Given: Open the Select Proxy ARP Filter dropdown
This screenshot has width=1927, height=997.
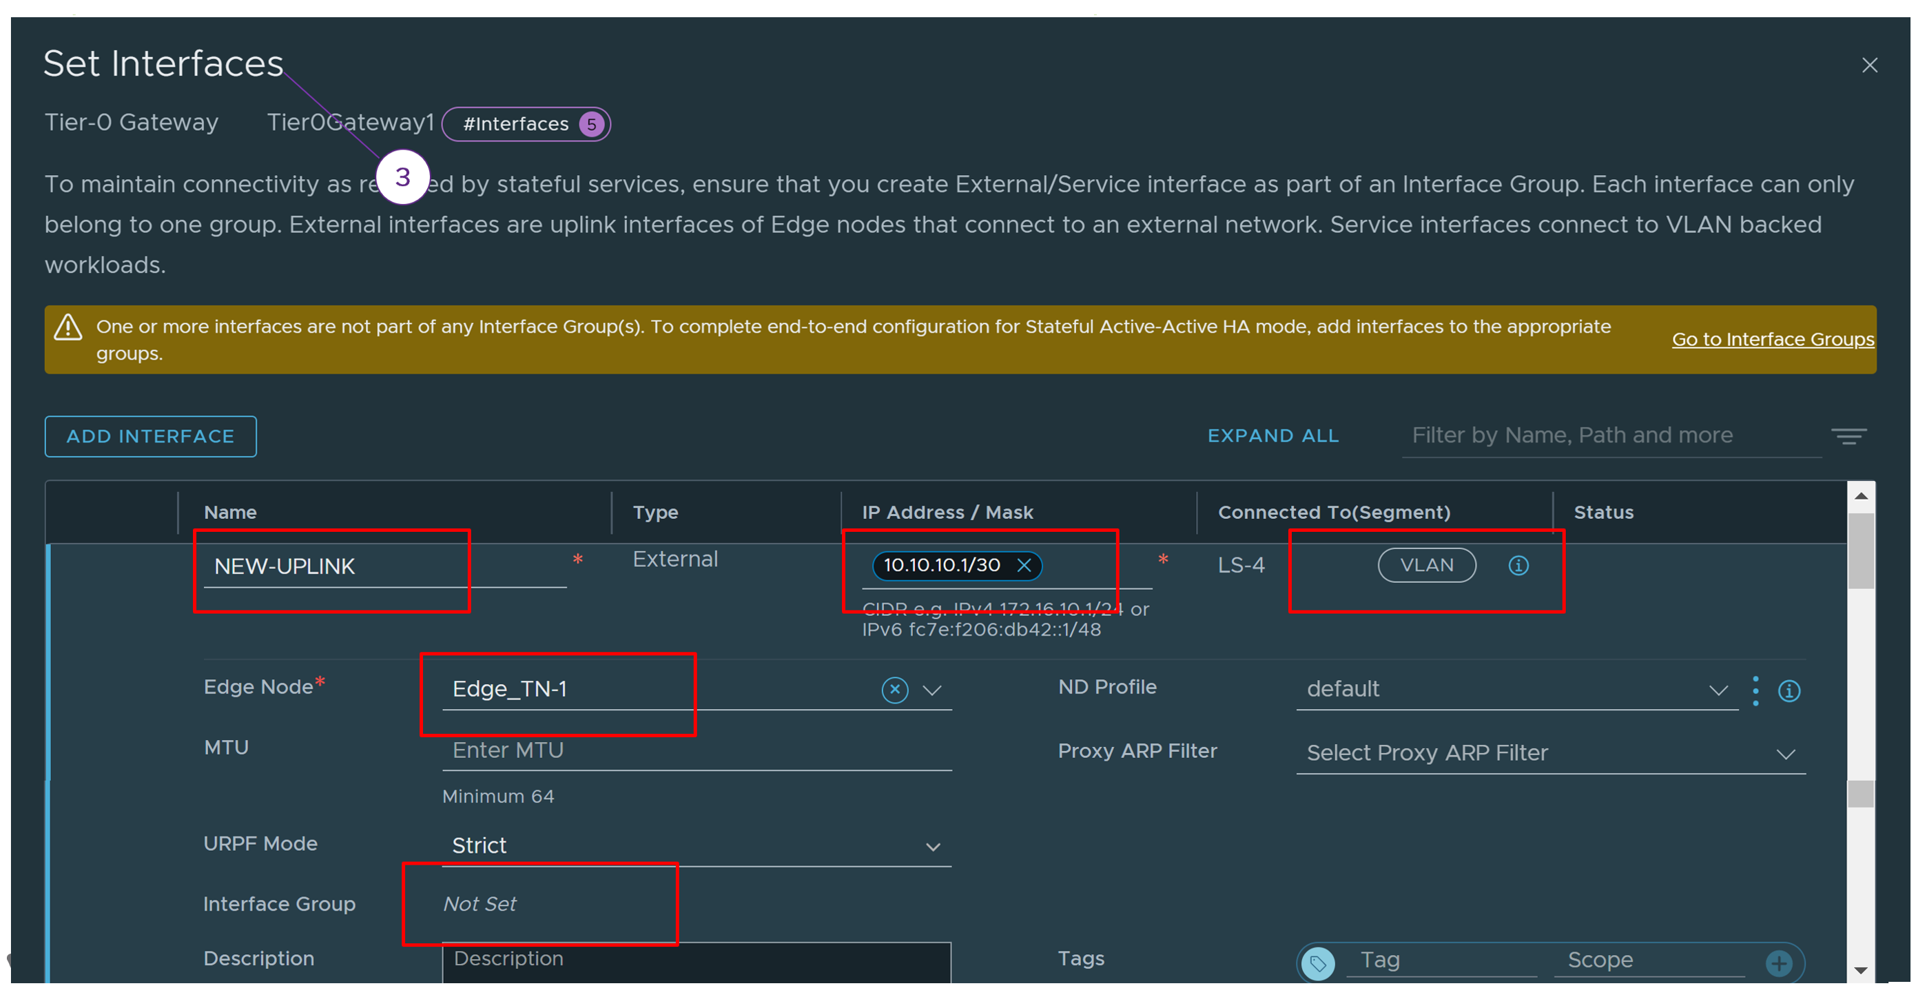Looking at the screenshot, I should 1785,754.
